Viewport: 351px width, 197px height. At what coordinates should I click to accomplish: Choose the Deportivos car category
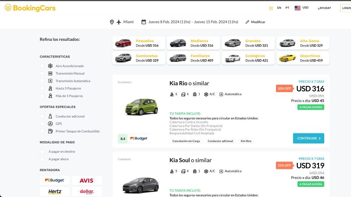[303, 58]
